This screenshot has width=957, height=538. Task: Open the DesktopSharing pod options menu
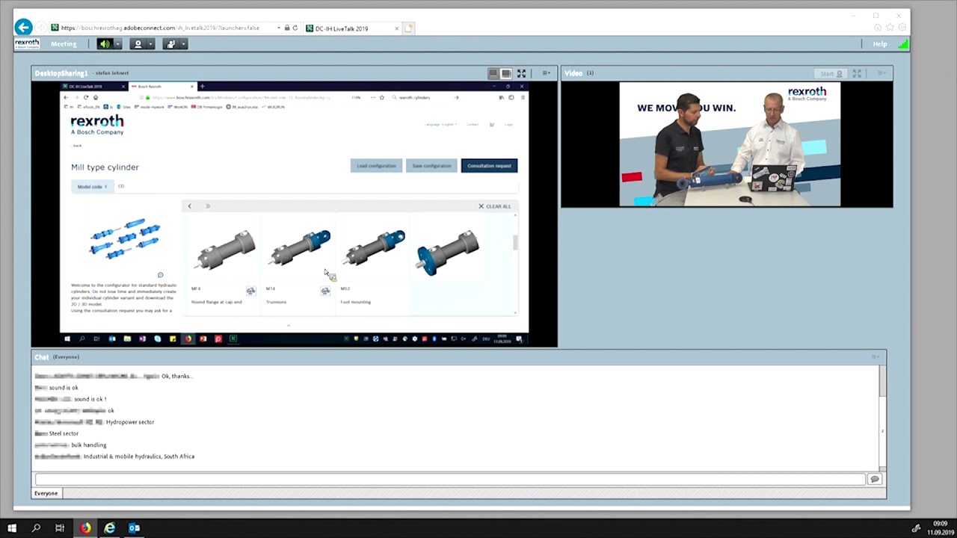coord(547,73)
